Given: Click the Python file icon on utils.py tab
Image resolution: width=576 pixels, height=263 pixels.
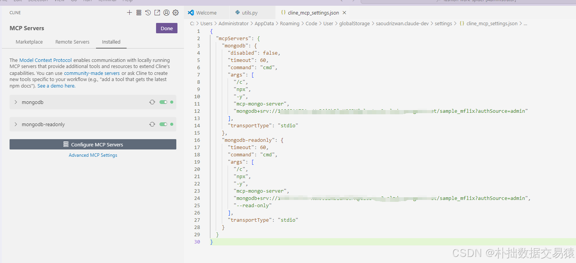Looking at the screenshot, I should tap(238, 13).
